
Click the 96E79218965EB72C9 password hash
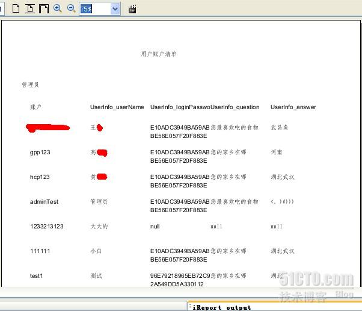click(x=180, y=276)
